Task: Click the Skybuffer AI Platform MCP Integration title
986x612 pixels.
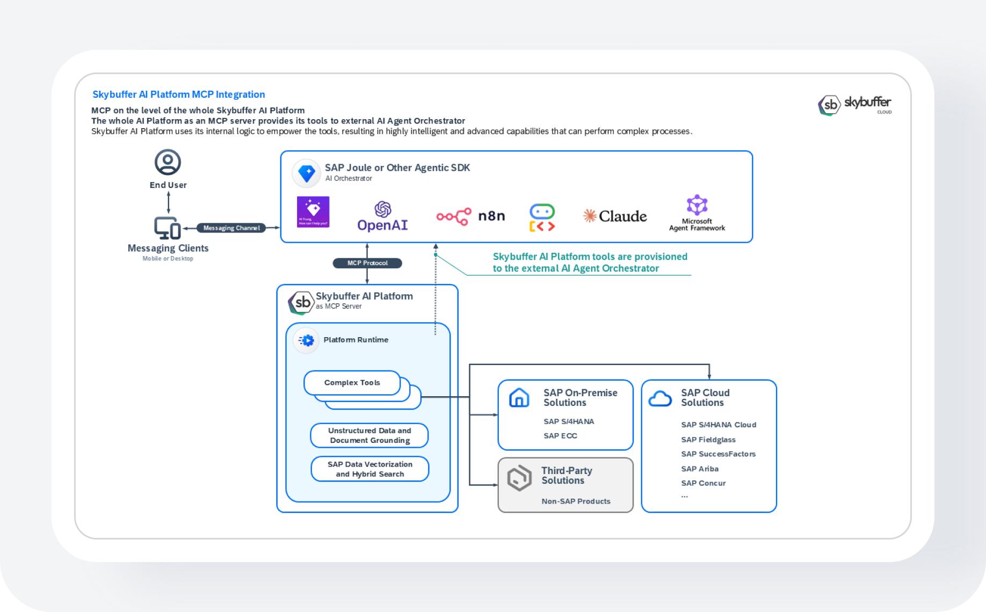Action: pos(179,94)
